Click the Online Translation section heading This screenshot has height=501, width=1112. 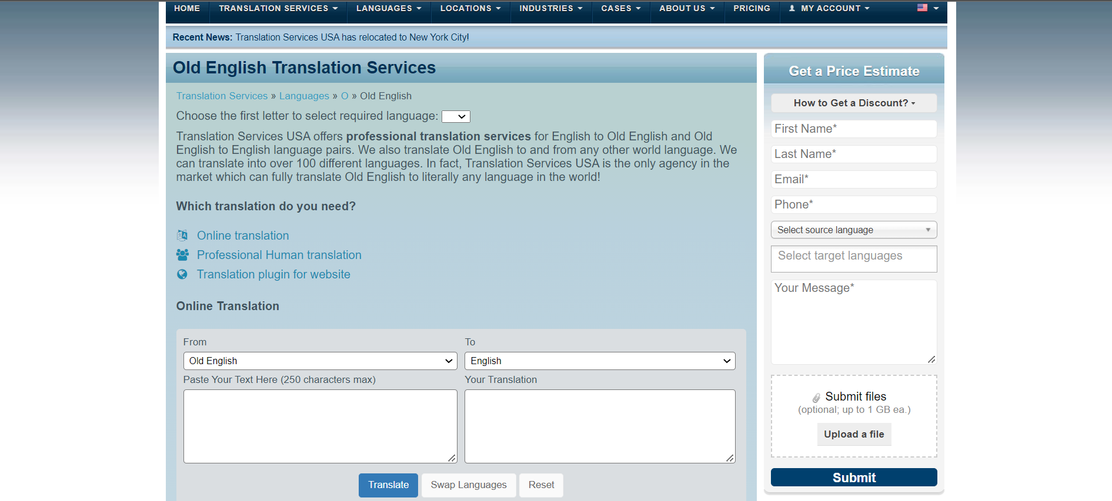(228, 306)
